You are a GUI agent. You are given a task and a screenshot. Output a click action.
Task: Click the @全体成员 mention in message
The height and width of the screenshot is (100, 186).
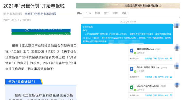click(88, 27)
